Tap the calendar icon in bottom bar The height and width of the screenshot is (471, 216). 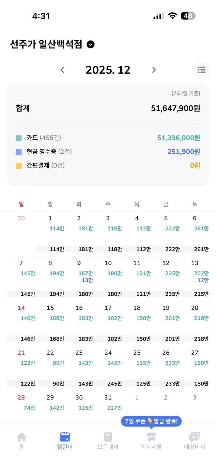tap(65, 437)
